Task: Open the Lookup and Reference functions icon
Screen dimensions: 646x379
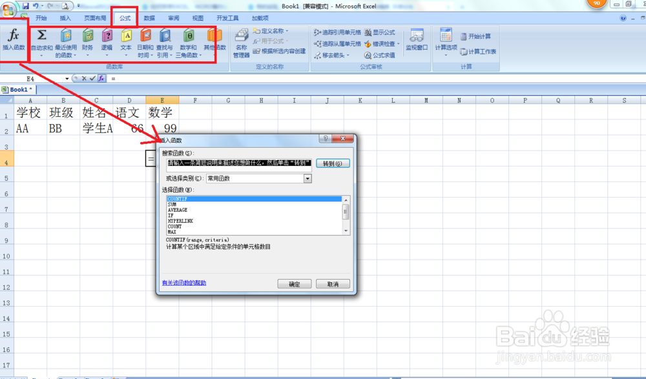Action: 165,36
